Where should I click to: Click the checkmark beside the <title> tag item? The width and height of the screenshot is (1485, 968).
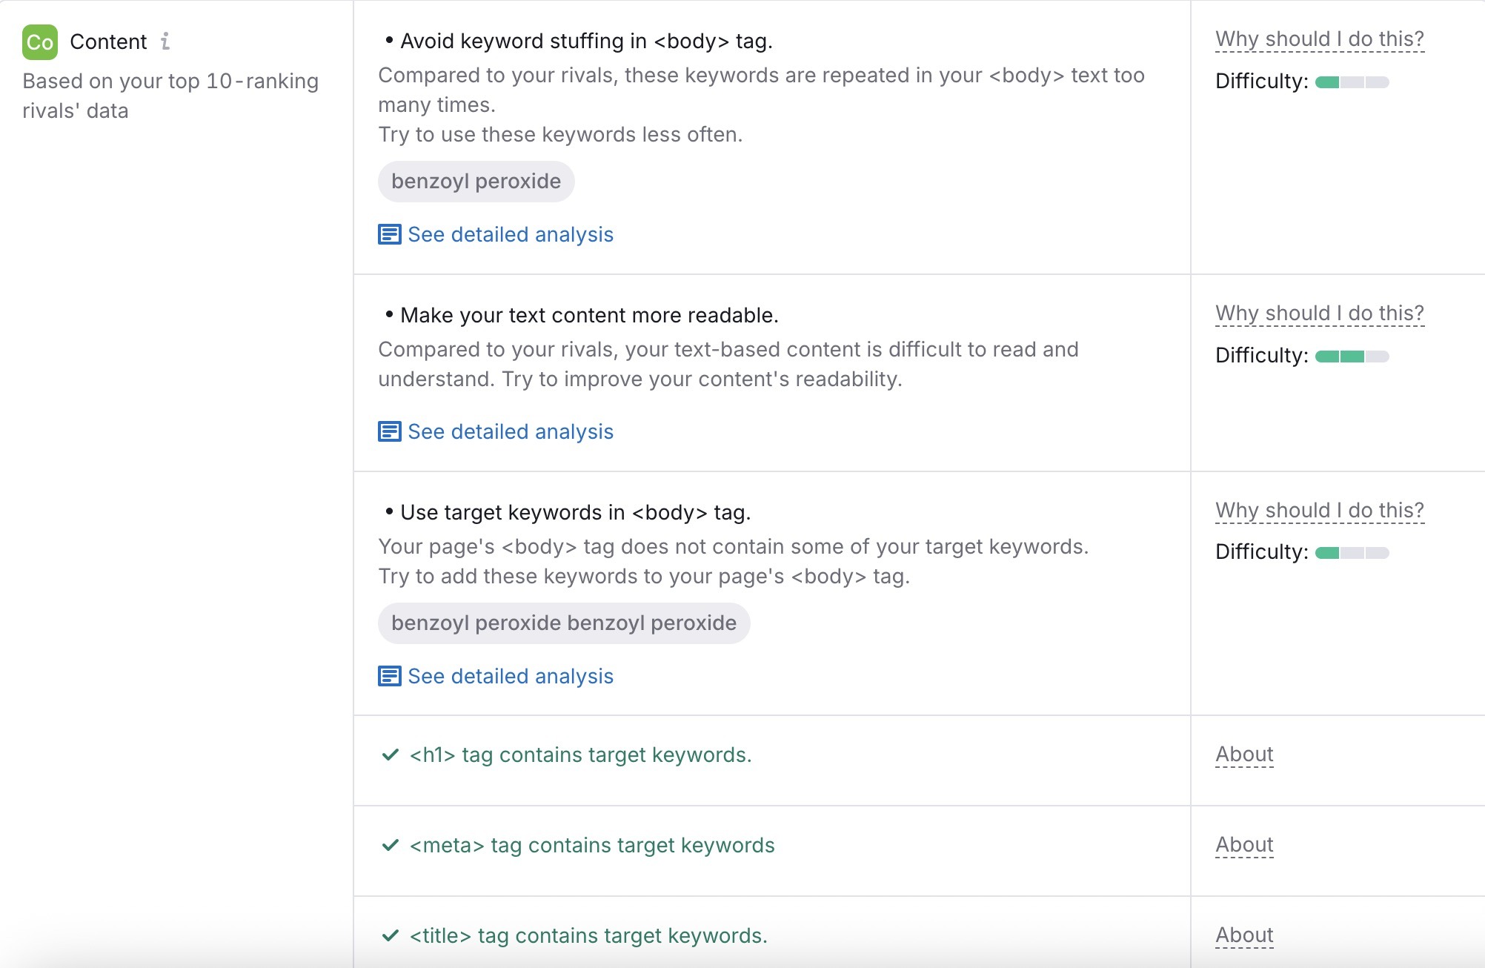pos(391,935)
